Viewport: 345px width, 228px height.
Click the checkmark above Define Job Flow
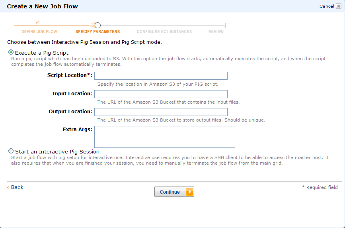coord(37,22)
